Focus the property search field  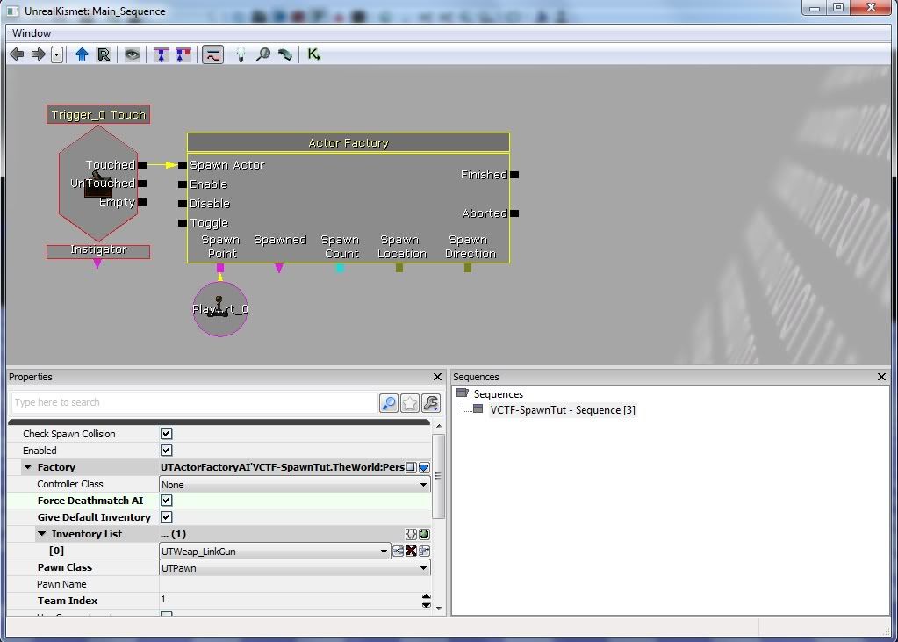point(194,402)
